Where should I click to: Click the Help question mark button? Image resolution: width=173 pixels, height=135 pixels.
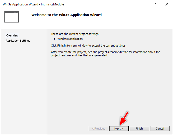click(x=155, y=4)
